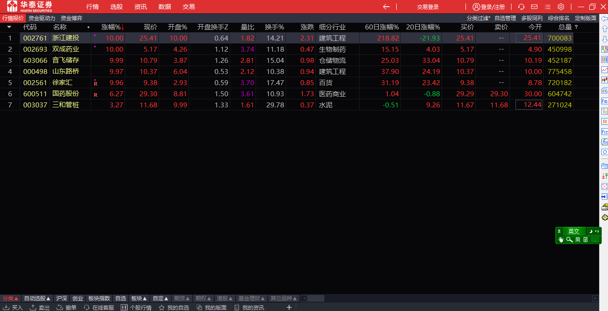The image size is (608, 311).
Task: Expand the 自定 custom list menu
Action: [160, 298]
